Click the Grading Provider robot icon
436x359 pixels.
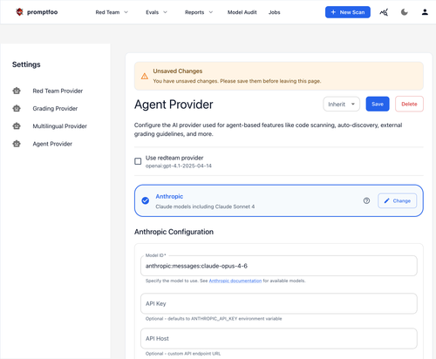pyautogui.click(x=17, y=108)
